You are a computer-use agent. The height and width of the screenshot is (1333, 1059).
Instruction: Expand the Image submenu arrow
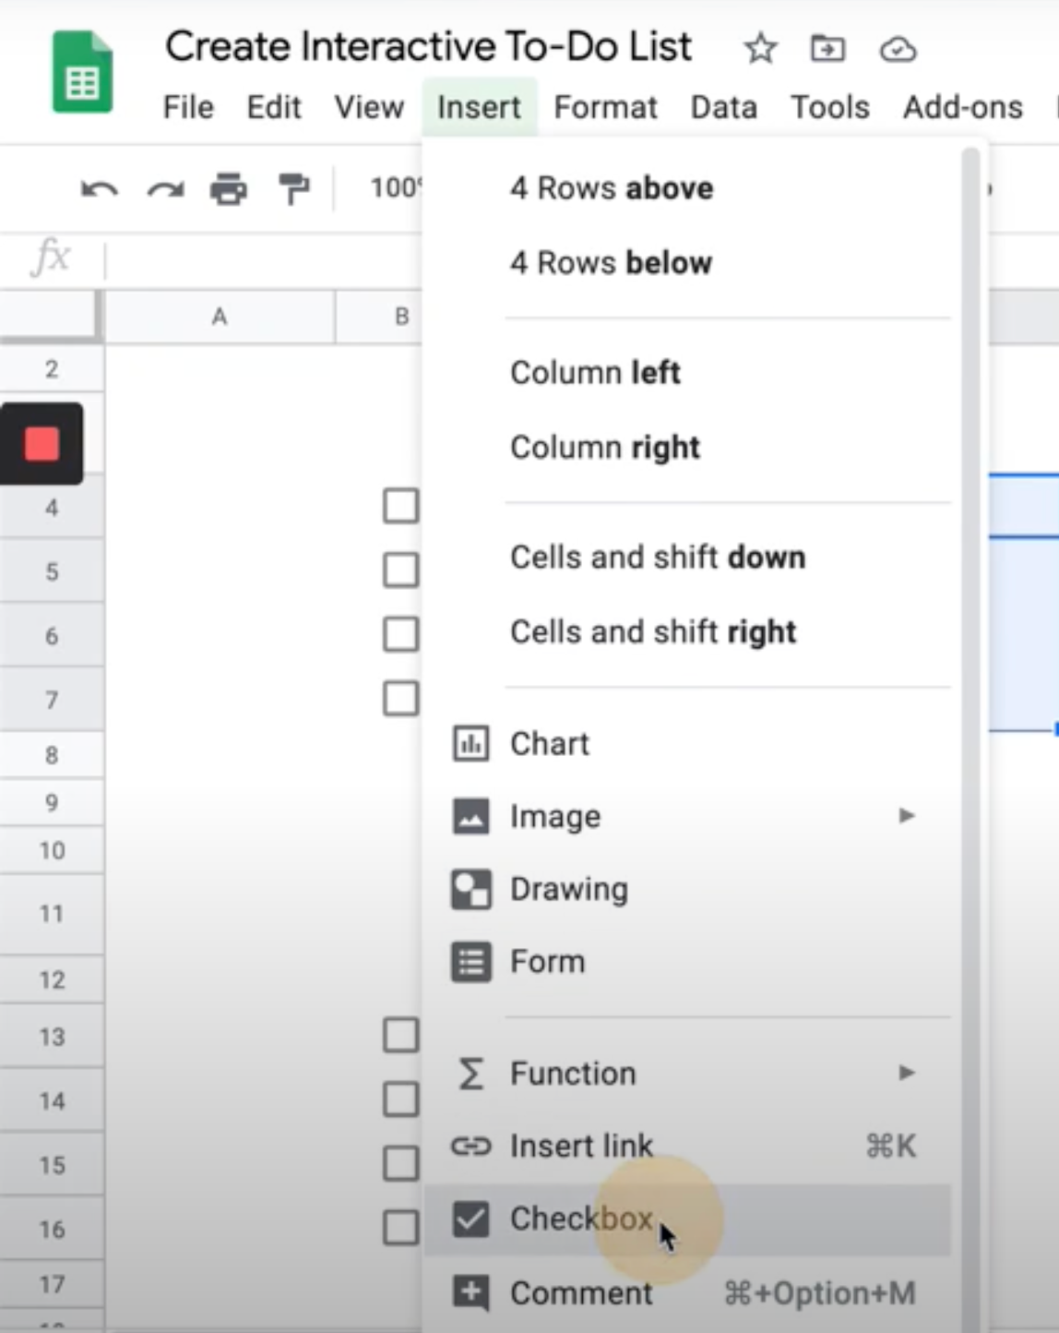click(907, 815)
